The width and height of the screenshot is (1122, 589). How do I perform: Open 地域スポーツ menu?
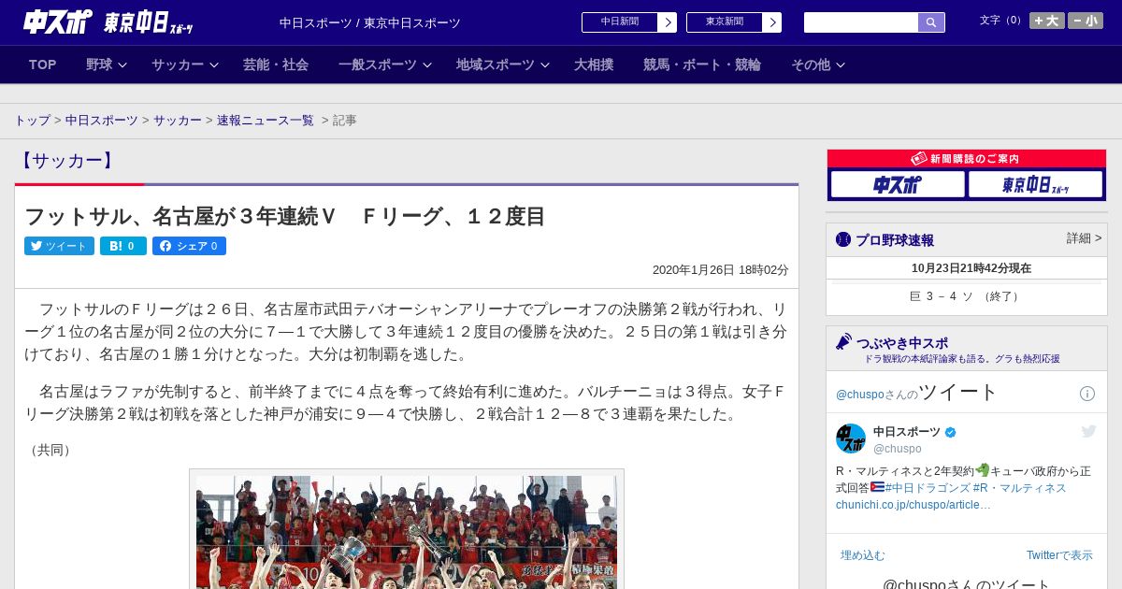click(x=496, y=65)
